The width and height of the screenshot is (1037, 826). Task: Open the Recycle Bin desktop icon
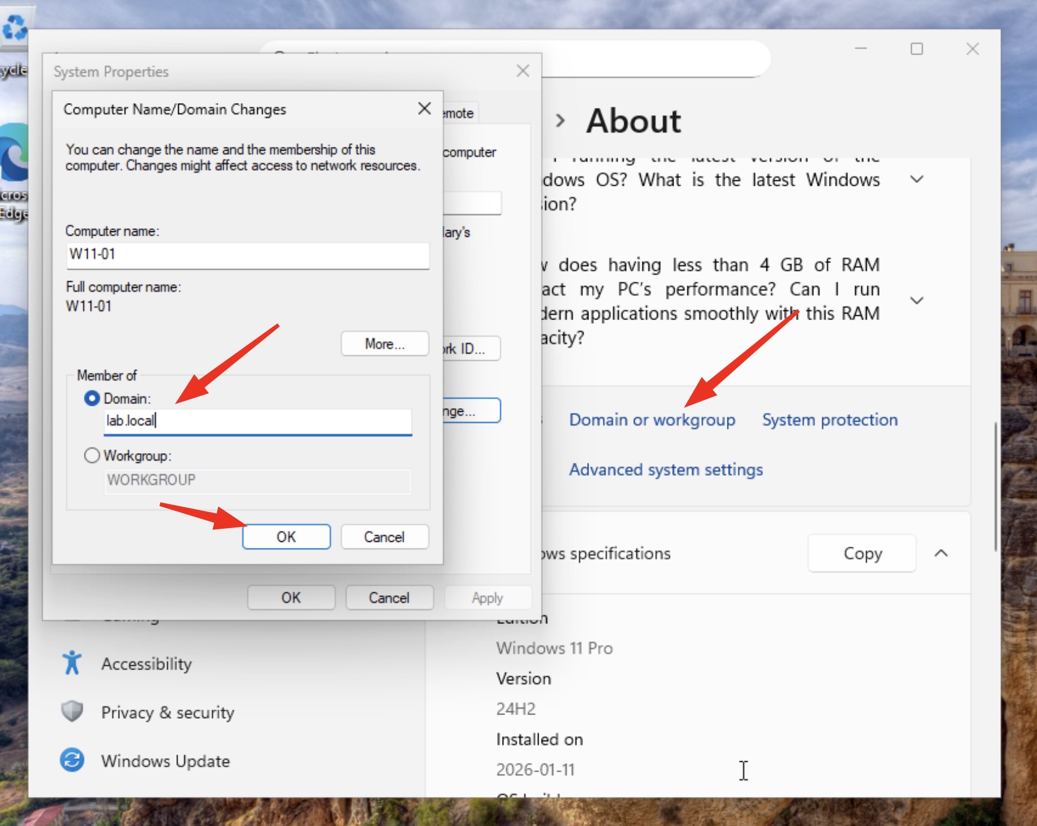13,30
